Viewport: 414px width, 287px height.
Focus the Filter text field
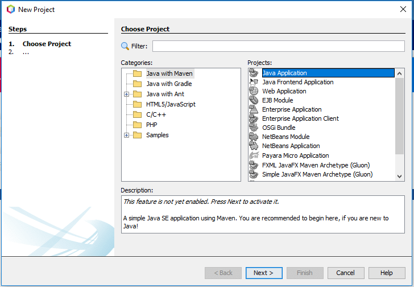click(x=278, y=46)
